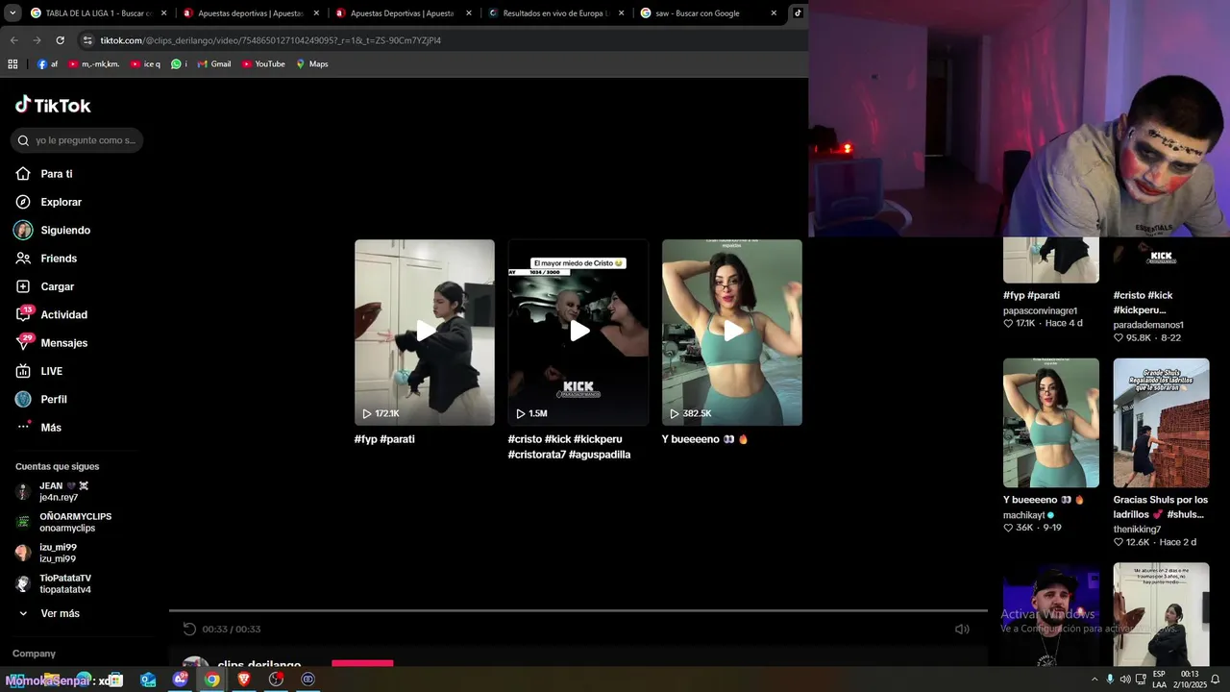Viewport: 1230px width, 692px height.
Task: Switch to the saw - Buscar con Google tab
Action: [x=698, y=13]
